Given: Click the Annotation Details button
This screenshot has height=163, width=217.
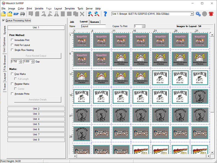Looking at the screenshot, I should coord(38,99).
